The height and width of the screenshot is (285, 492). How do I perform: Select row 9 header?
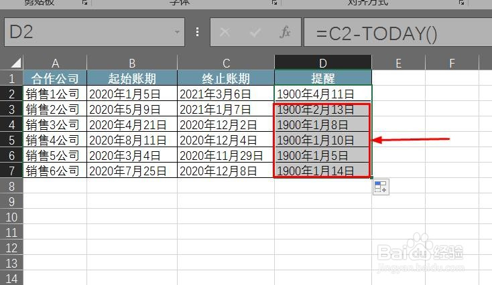tap(11, 201)
